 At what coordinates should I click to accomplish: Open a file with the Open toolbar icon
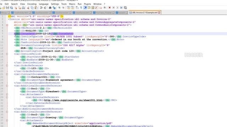pyautogui.click(x=4, y=8)
